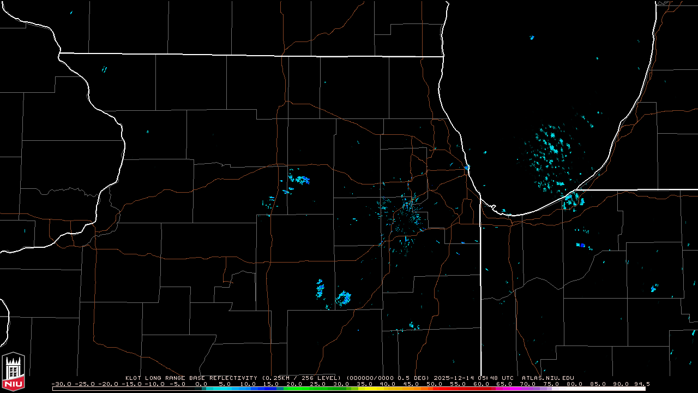Viewport: 698px width, 393px height.
Task: Click the NIU castle logo
Action: pyautogui.click(x=13, y=371)
